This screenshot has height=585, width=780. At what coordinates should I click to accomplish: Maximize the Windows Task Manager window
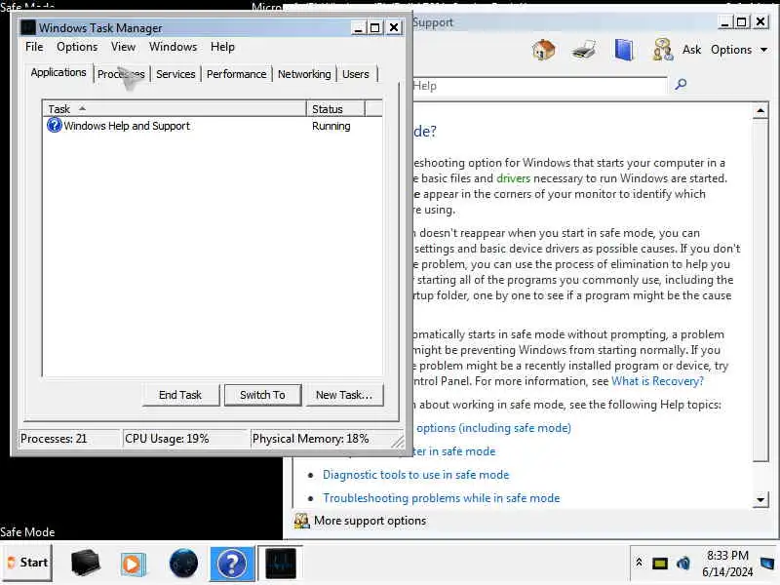[375, 28]
